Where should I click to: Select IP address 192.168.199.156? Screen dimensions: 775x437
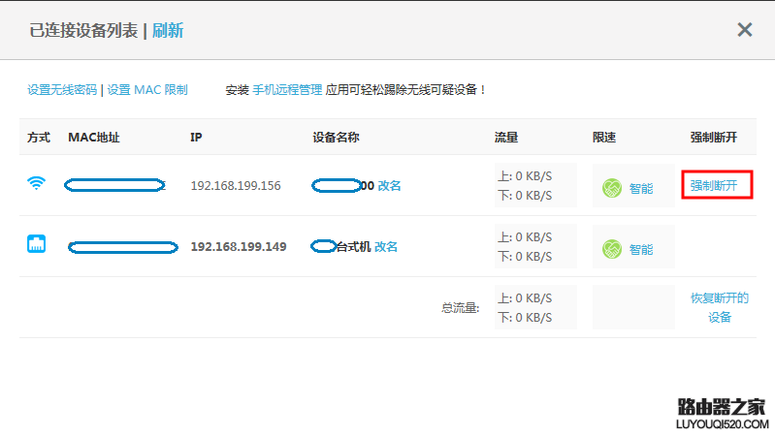[236, 186]
